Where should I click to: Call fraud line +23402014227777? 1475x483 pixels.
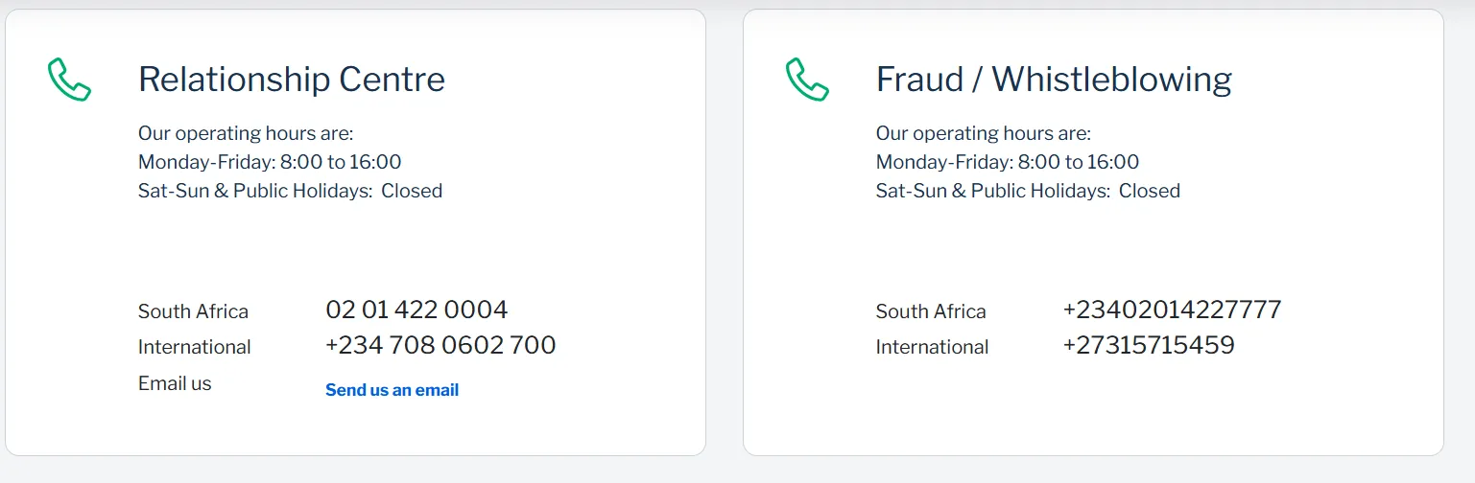tap(1172, 310)
